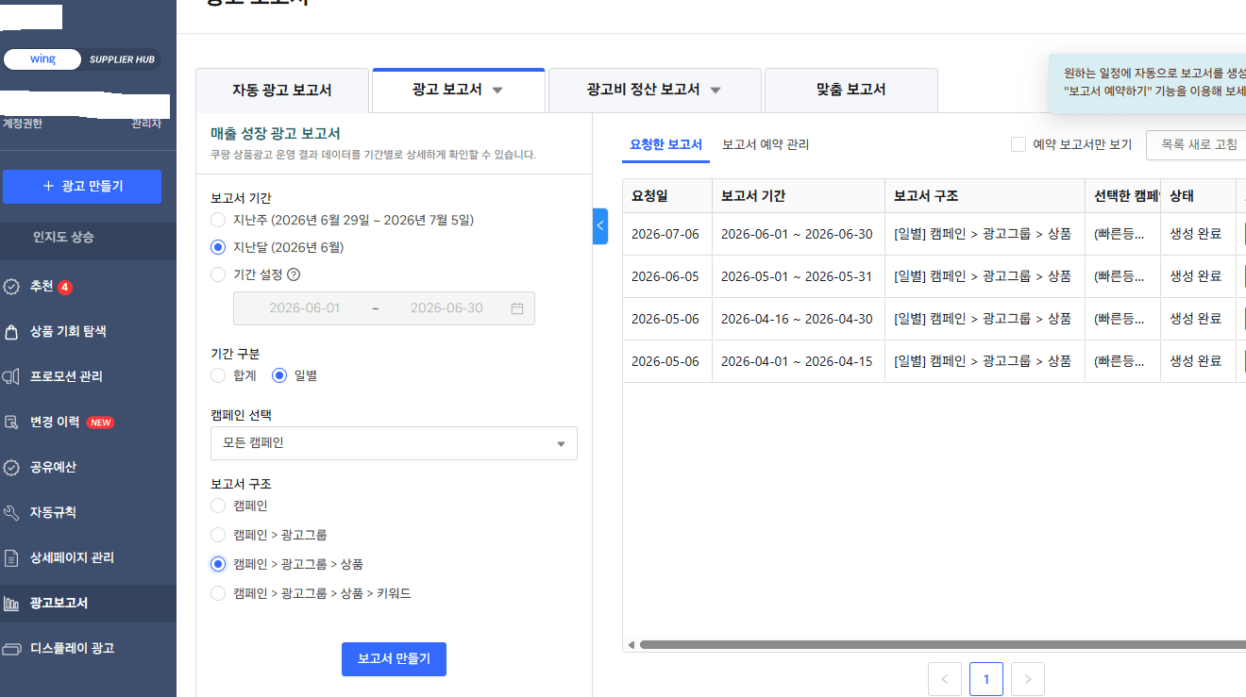The image size is (1246, 697).
Task: Click 보고서 구조 column header
Action: [985, 196]
